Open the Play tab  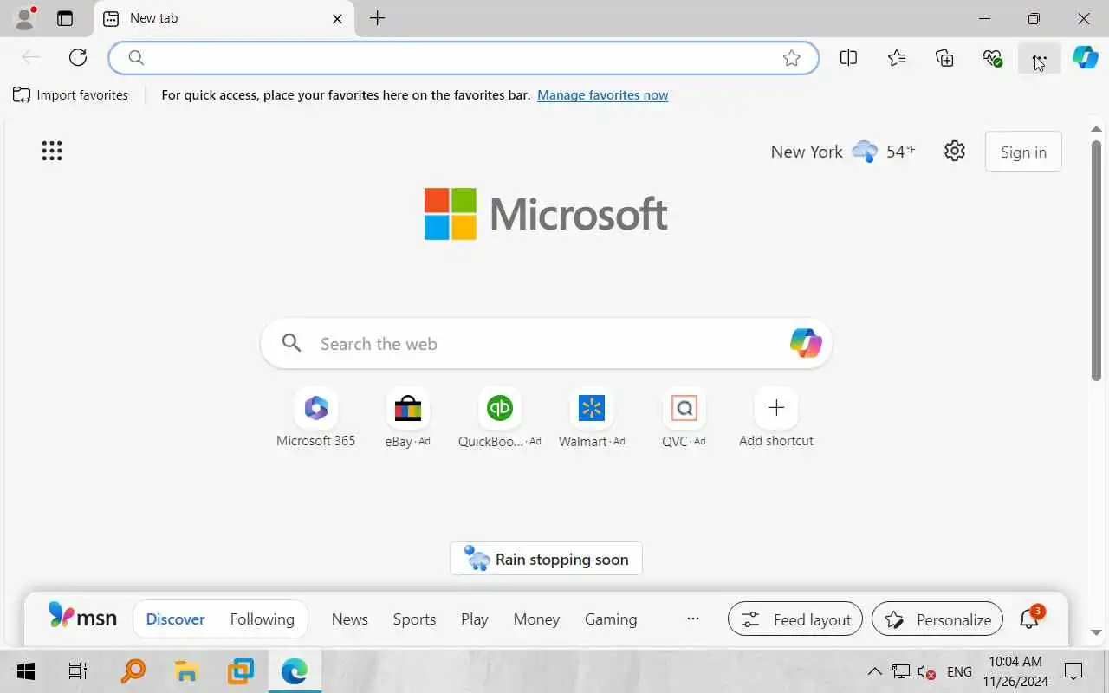point(475,619)
